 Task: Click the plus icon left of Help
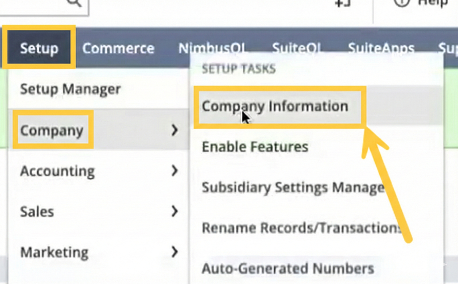point(343,3)
